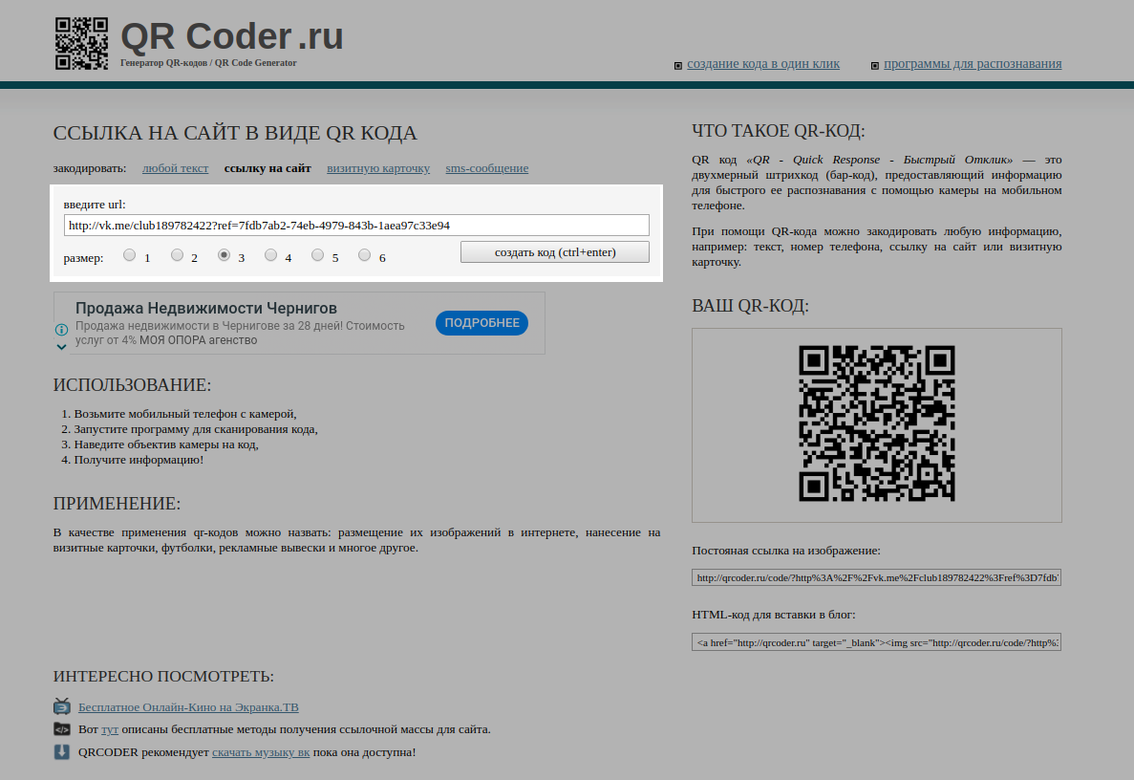Click bullet icon before 'программы для распознавания'
This screenshot has height=780, width=1134.
874,66
